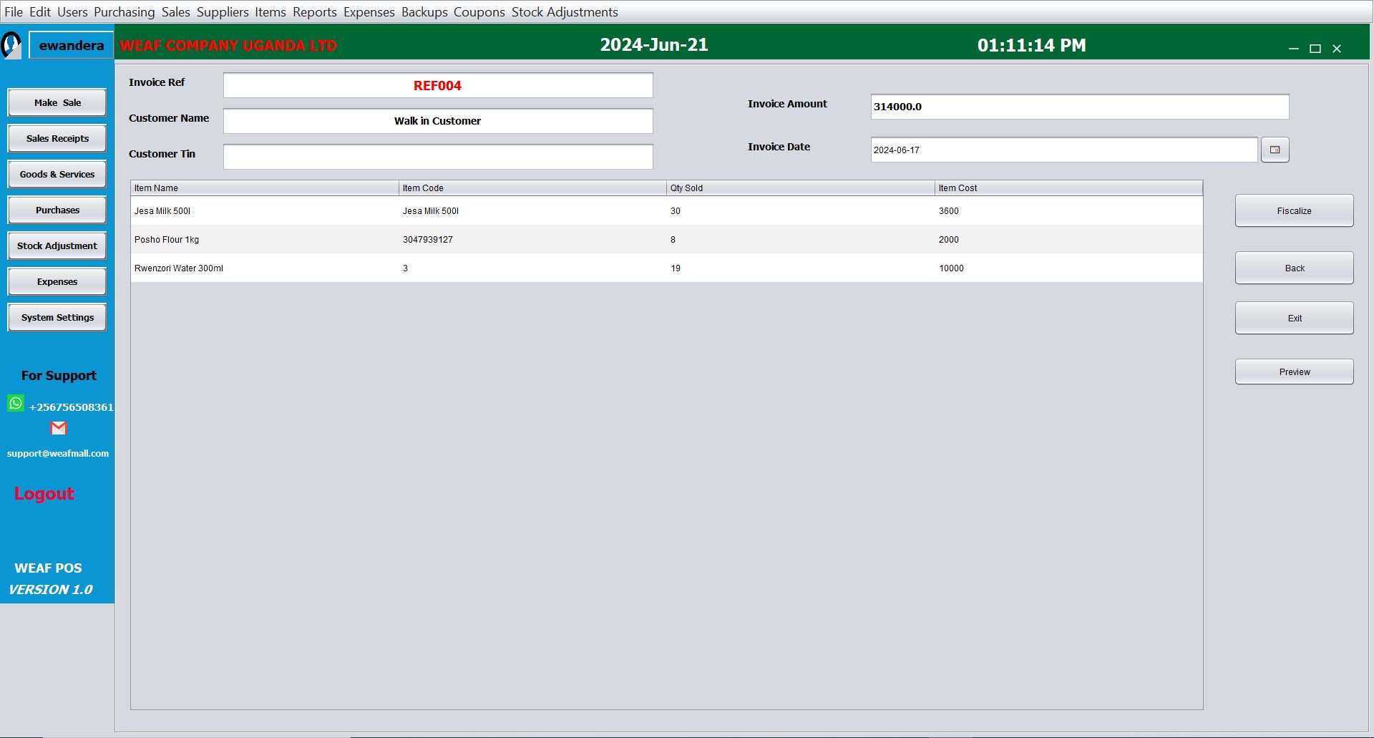Select the Rwenzori Water 300ml row
This screenshot has width=1374, height=738.
tap(666, 268)
